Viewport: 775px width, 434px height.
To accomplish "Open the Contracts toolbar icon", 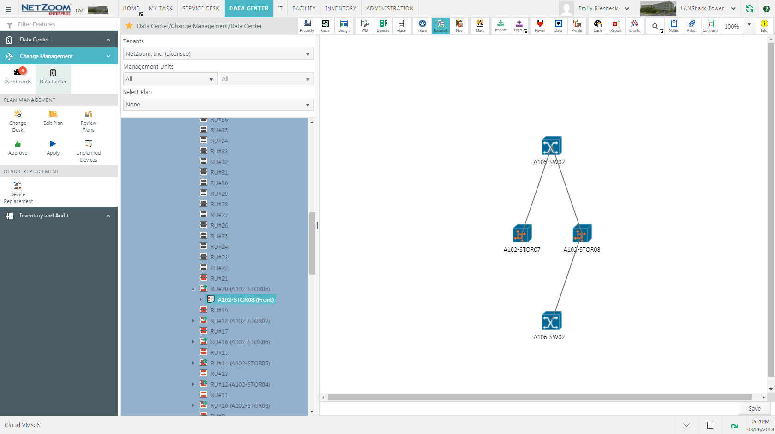I will point(710,26).
